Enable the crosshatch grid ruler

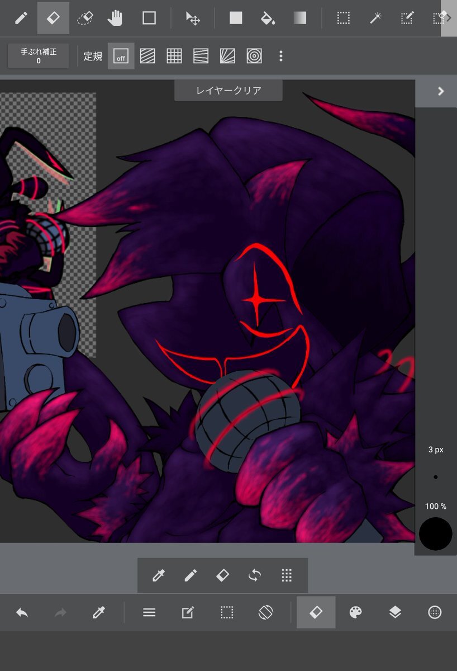(174, 56)
